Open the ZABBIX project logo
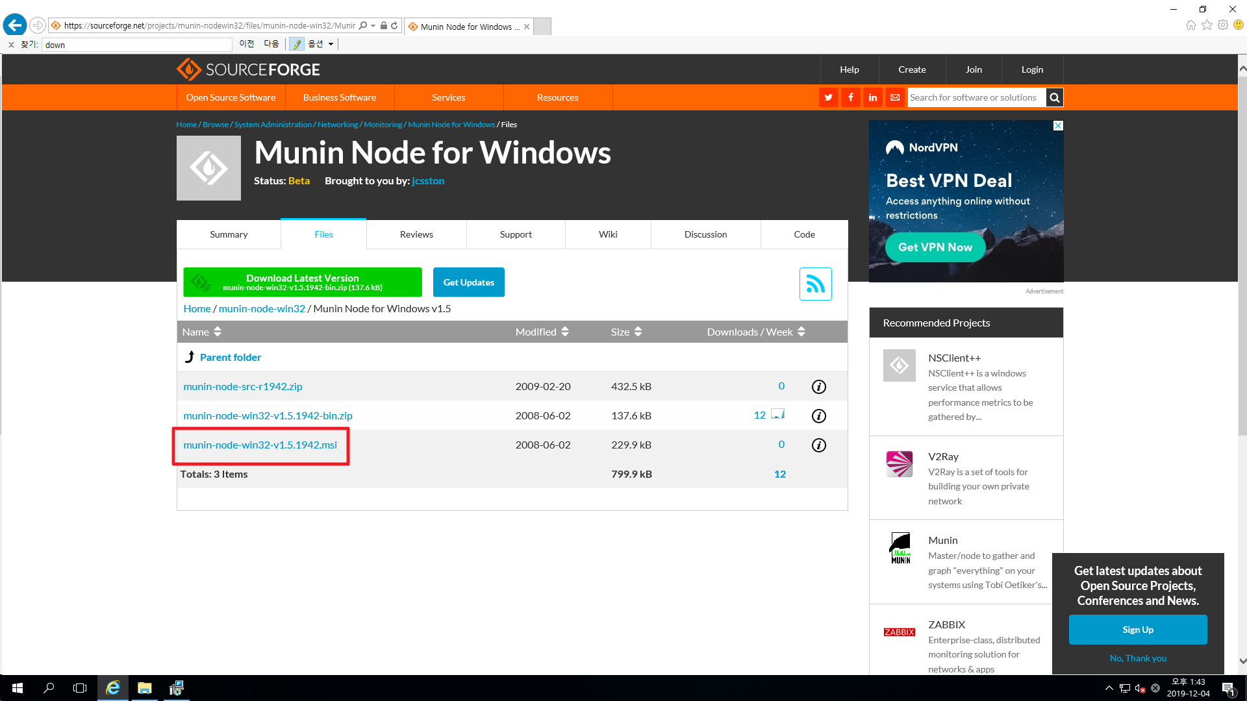 coord(899,632)
